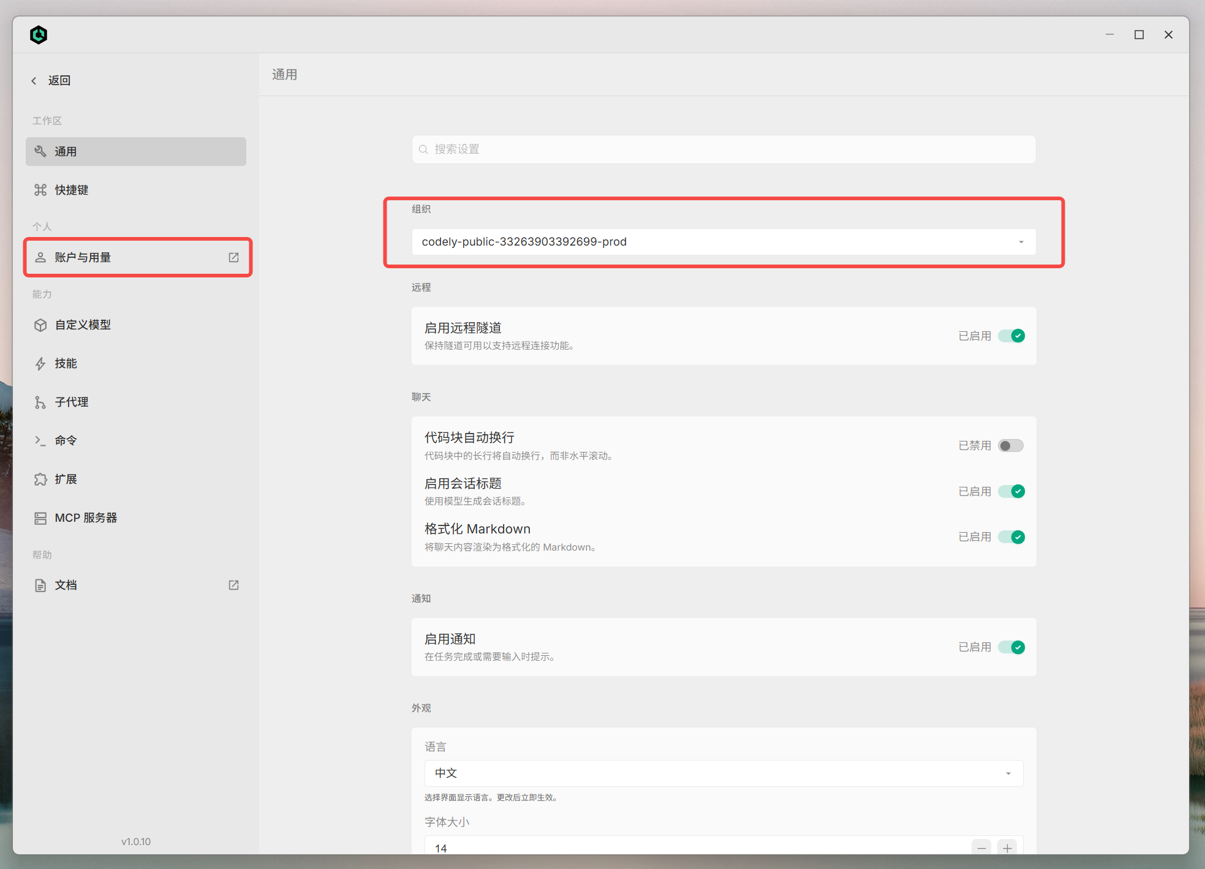
Task: Click the 搜索设置 search field
Action: (723, 149)
